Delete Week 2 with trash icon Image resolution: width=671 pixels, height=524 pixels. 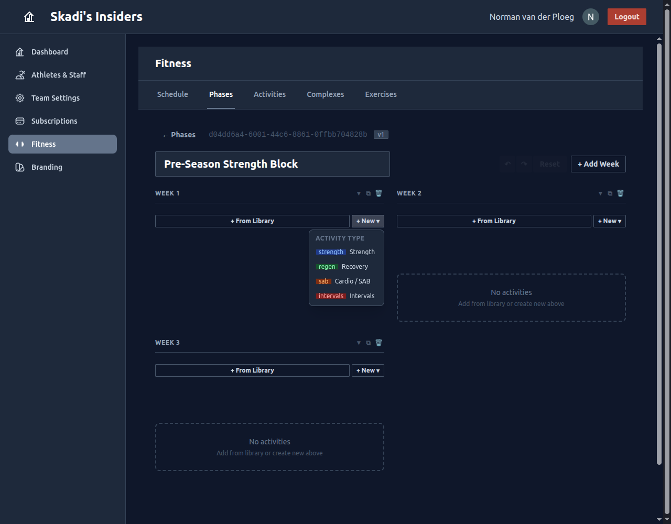click(x=621, y=193)
